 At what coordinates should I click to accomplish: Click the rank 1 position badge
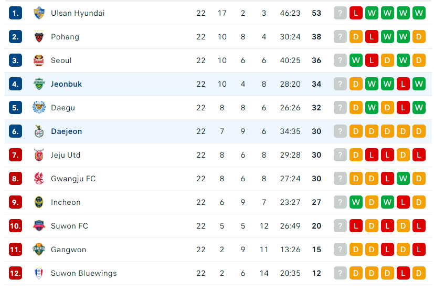pyautogui.click(x=15, y=13)
